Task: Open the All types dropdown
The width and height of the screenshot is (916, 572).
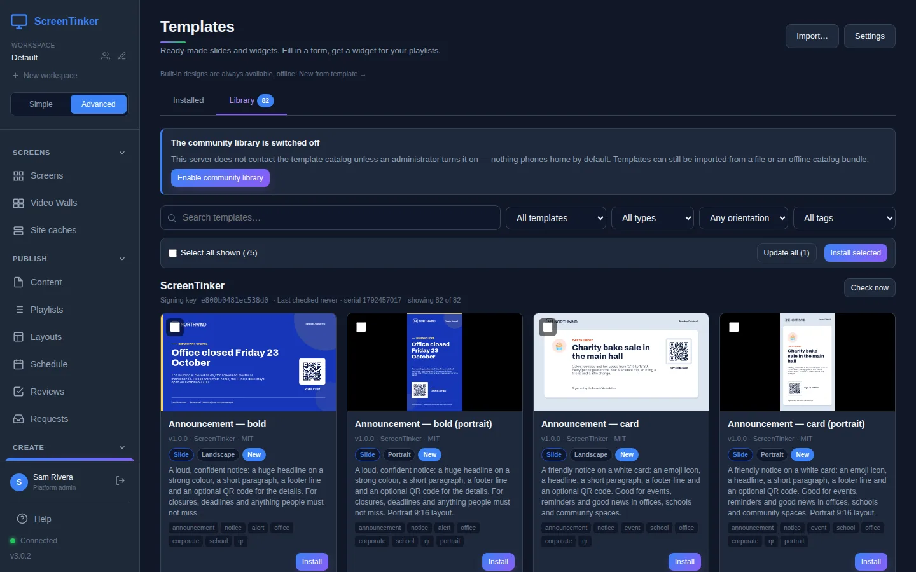Action: click(x=653, y=218)
